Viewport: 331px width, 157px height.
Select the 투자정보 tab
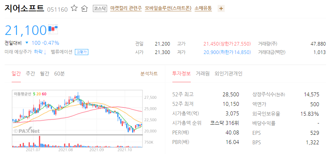(182, 73)
